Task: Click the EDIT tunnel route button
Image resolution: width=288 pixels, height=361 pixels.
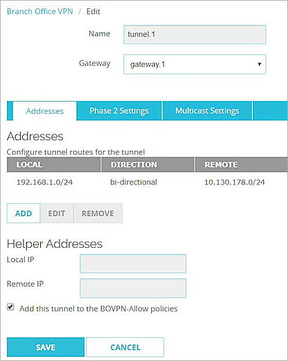Action: pyautogui.click(x=56, y=213)
